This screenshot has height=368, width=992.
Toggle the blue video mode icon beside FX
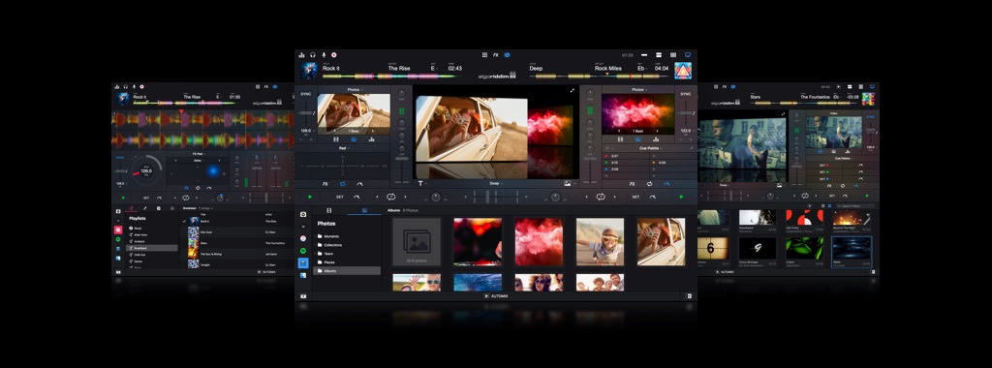(x=508, y=55)
